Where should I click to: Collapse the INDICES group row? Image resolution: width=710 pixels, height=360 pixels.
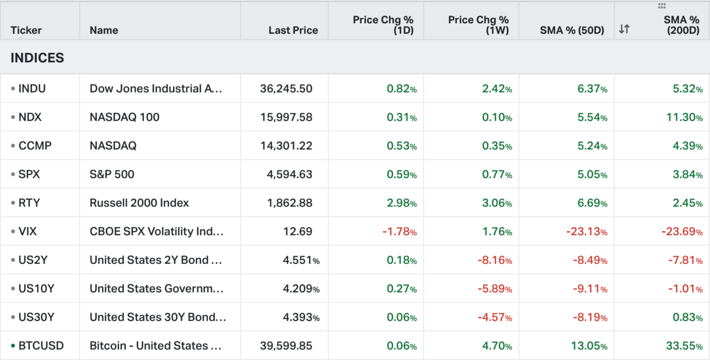[x=355, y=57]
